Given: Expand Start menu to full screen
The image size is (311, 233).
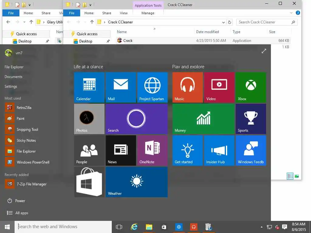Looking at the screenshot, I should pyautogui.click(x=264, y=51).
